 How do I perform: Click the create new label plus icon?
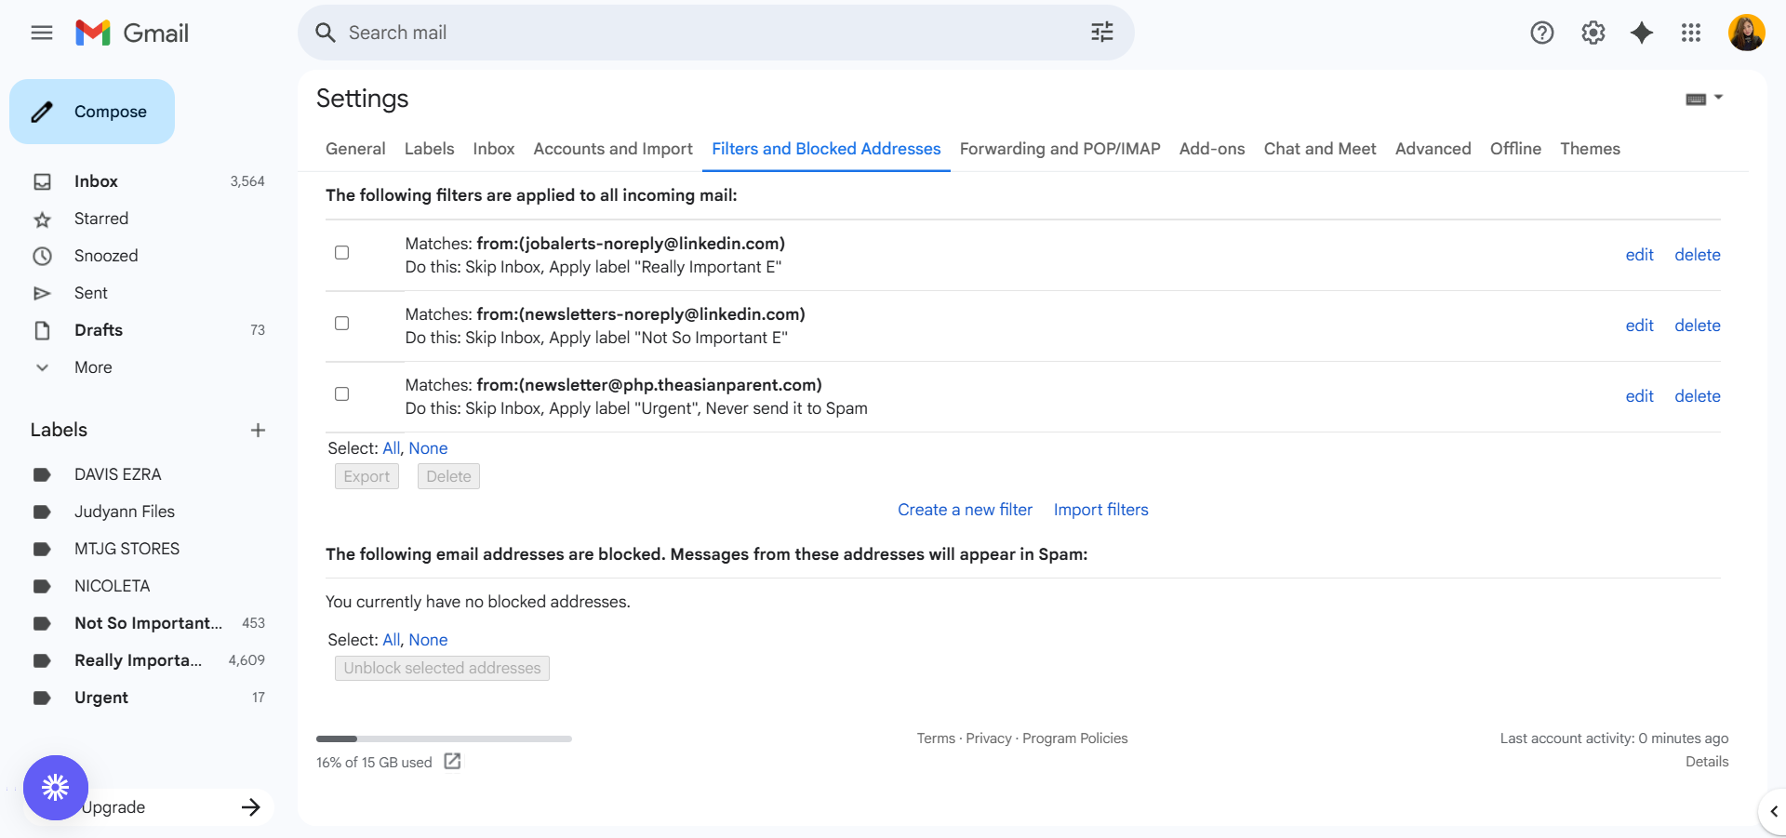tap(258, 430)
